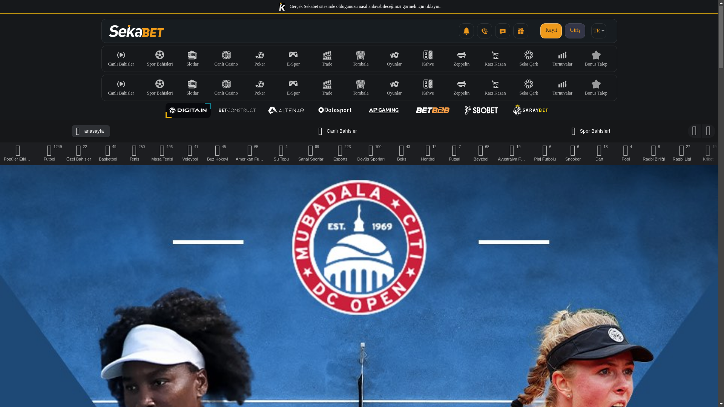Viewport: 724px width, 407px height.
Task: Click the anasayfa home button
Action: coord(91,131)
